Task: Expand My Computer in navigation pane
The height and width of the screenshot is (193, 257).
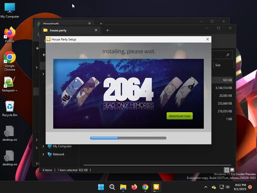Action: tap(43, 146)
